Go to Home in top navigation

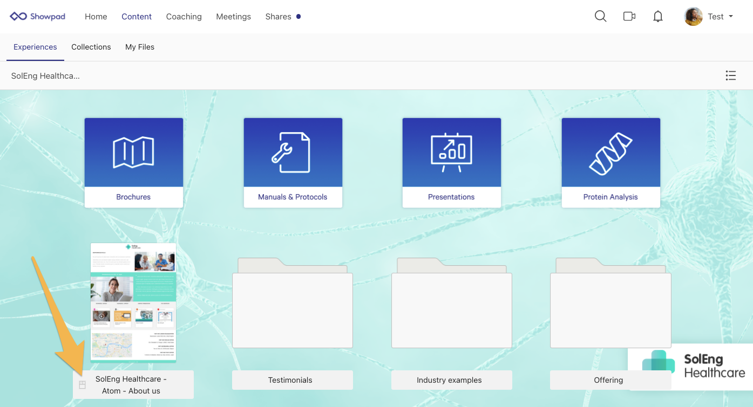tap(96, 17)
